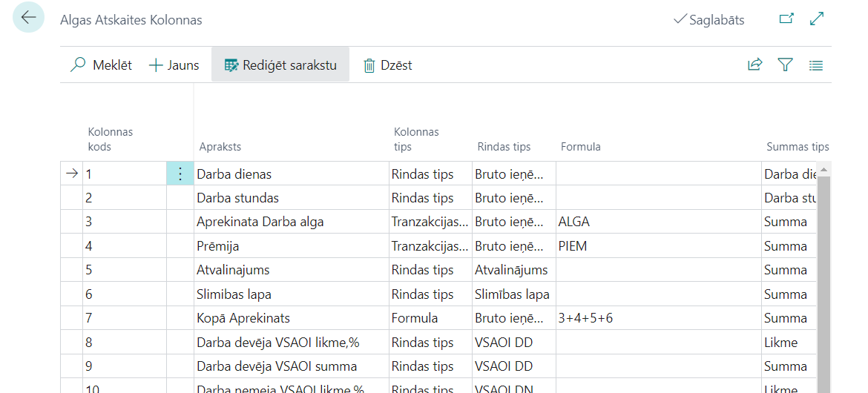Select row with Kopā Aprekinats description
Viewport: 868px width, 393px height.
(243, 318)
